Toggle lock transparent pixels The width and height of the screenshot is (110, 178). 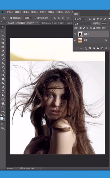point(80,28)
